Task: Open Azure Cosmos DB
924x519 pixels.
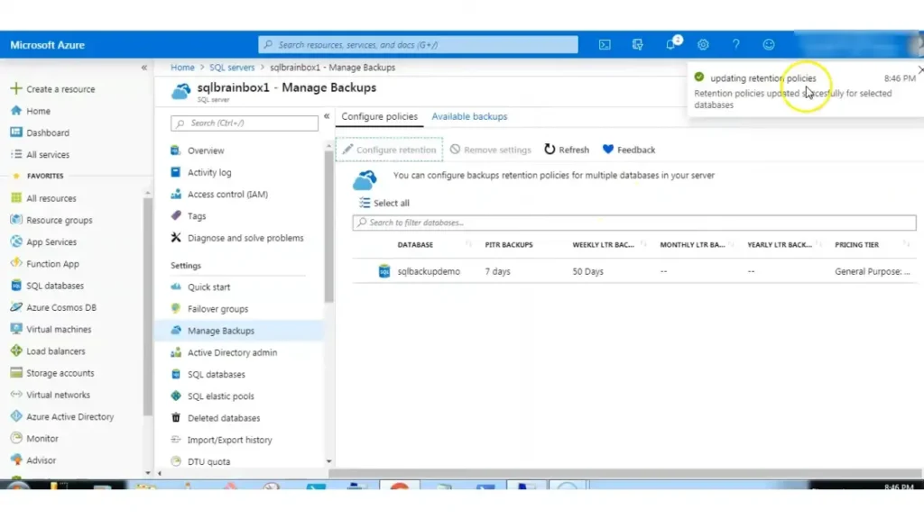Action: pos(53,307)
